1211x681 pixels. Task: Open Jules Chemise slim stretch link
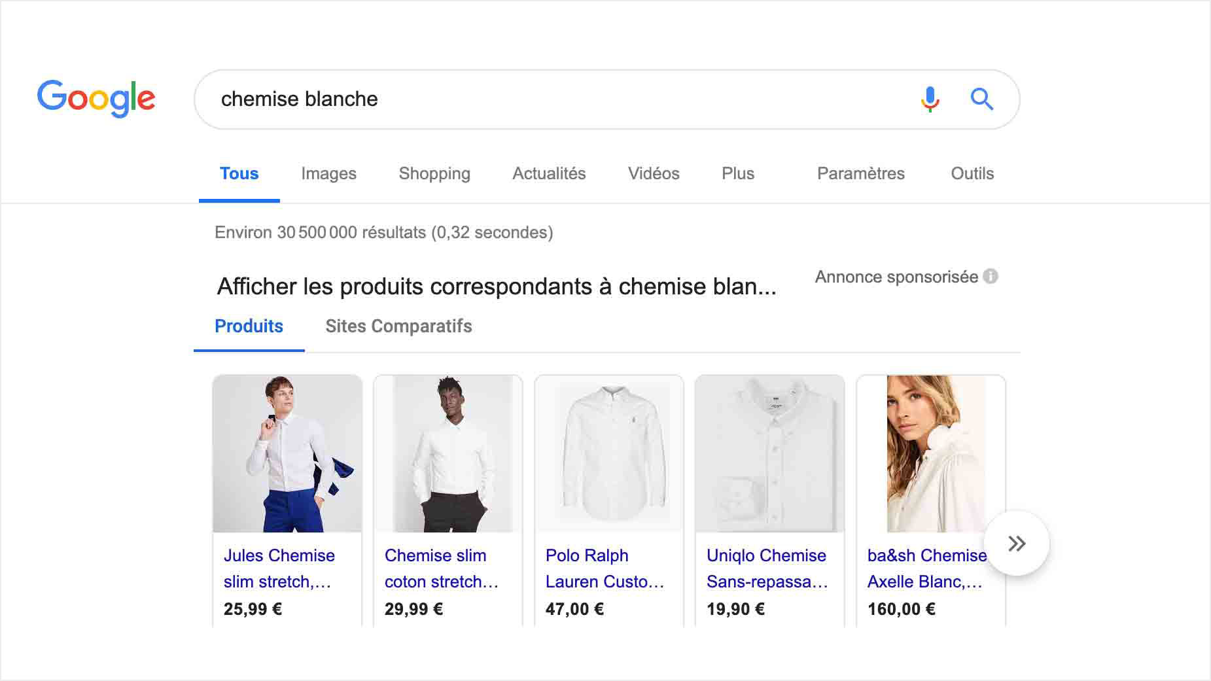point(279,568)
